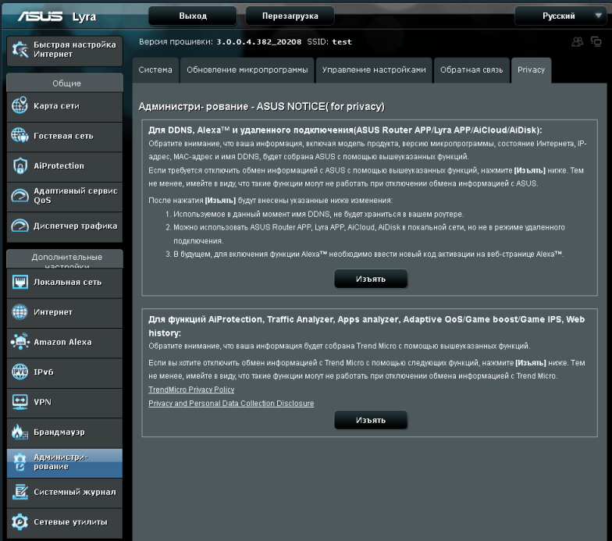Click the Выход logout button
This screenshot has height=541, width=612.
[x=192, y=16]
